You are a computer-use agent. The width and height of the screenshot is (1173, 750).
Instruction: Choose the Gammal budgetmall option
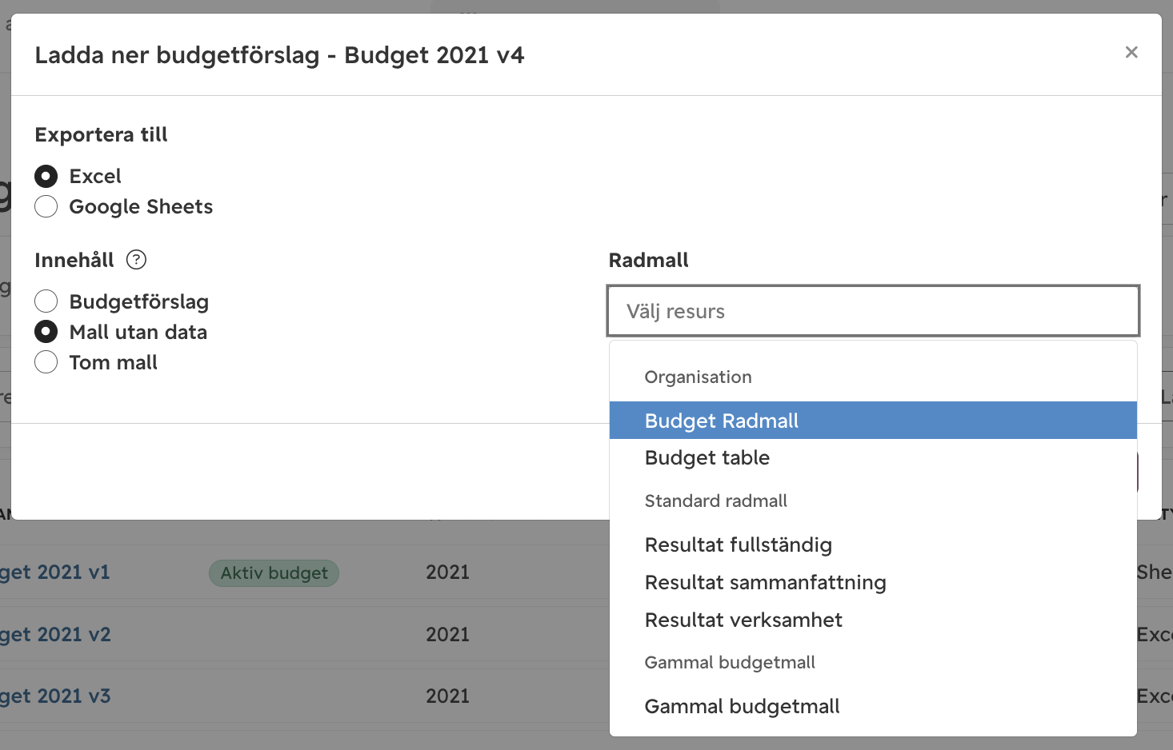(x=873, y=706)
